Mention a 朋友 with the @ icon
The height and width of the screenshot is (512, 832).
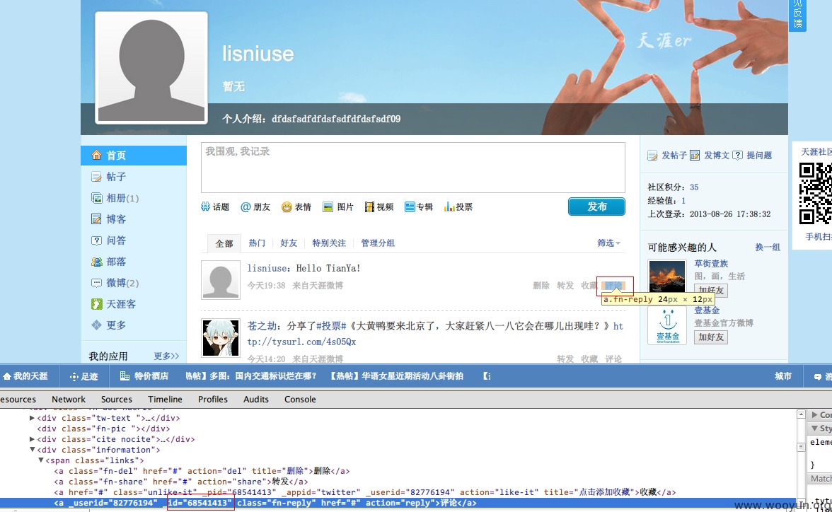tap(245, 207)
